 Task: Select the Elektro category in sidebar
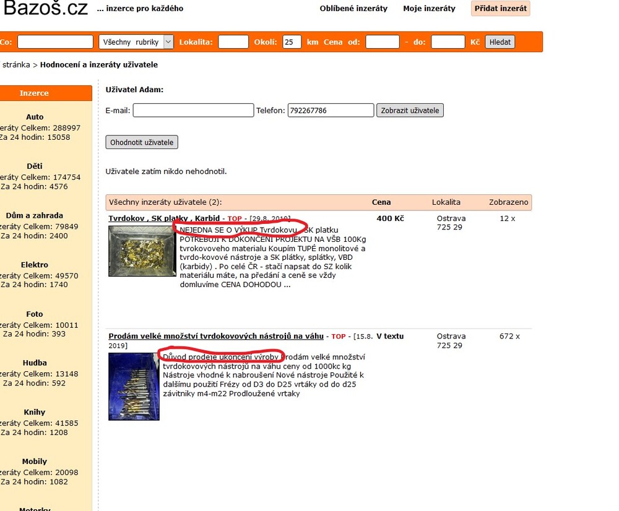pyautogui.click(x=35, y=265)
